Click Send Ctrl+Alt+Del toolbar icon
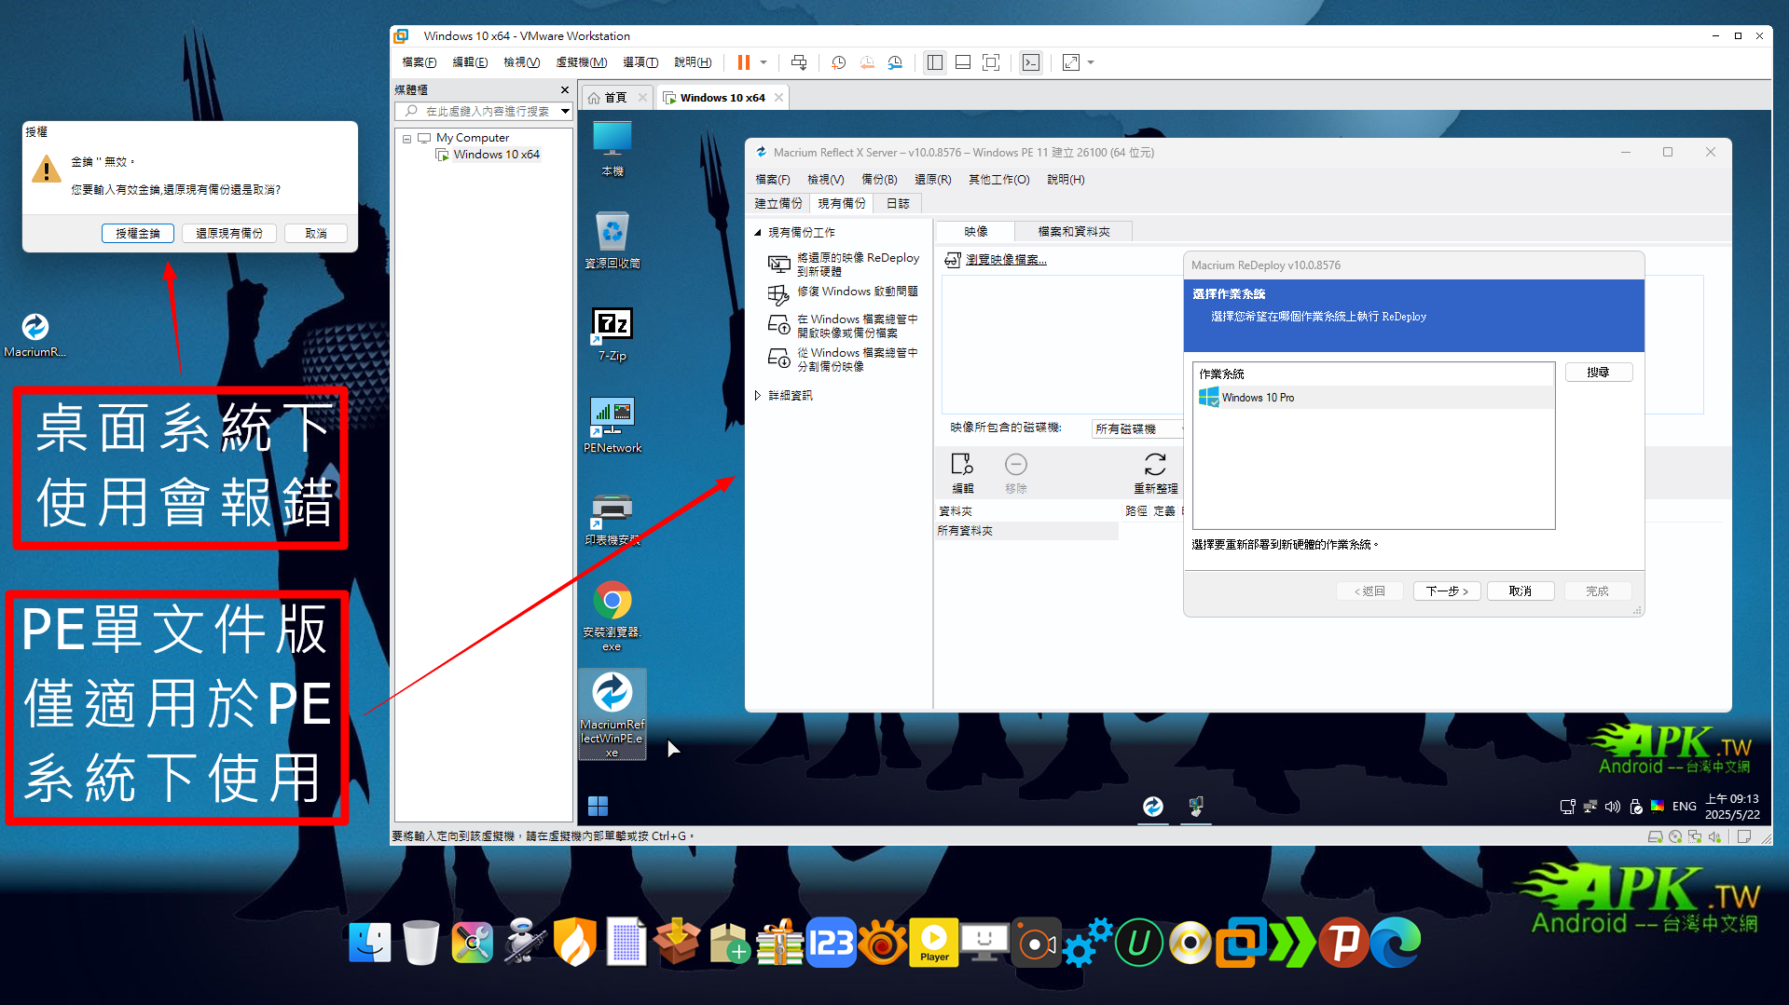The width and height of the screenshot is (1789, 1005). coord(799,62)
